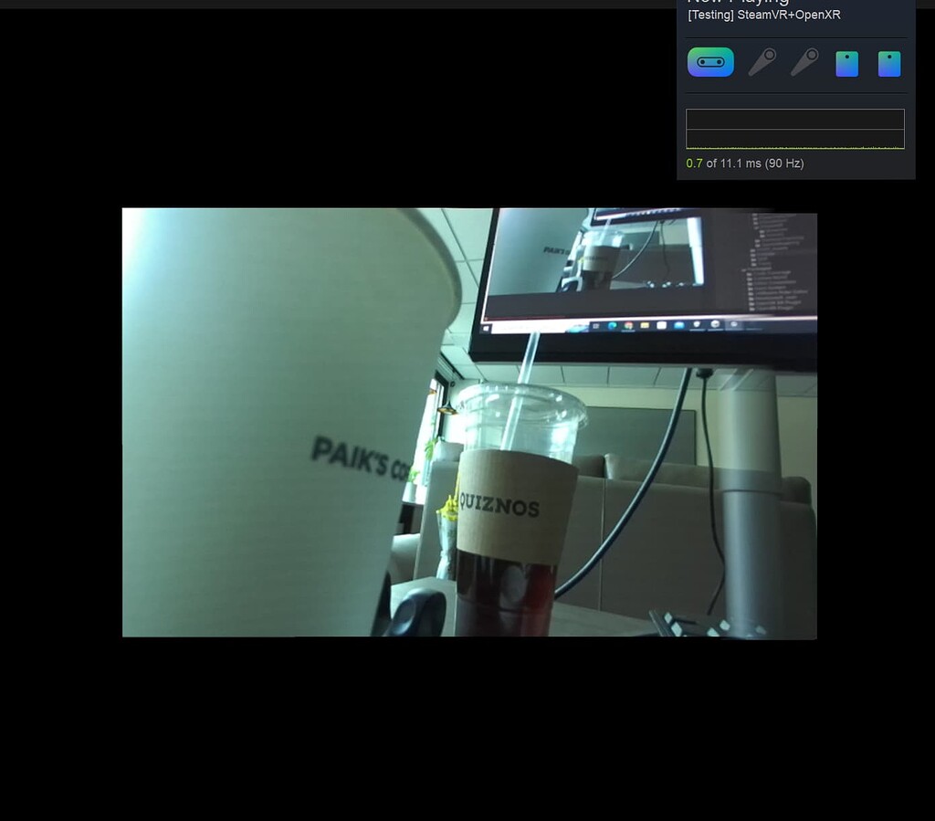Click the Chrome icon on the monitor's taskbar
Screen dimensions: 935x821
(629, 325)
